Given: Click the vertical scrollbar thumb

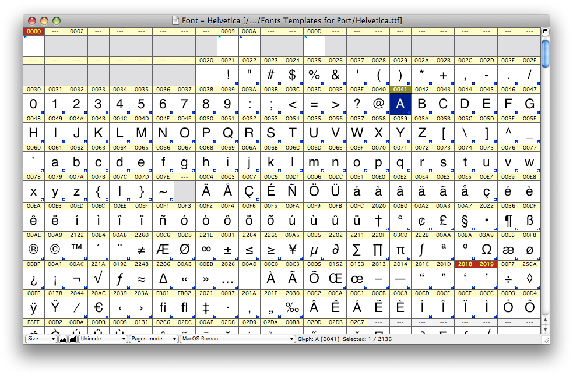Looking at the screenshot, I should click(545, 54).
